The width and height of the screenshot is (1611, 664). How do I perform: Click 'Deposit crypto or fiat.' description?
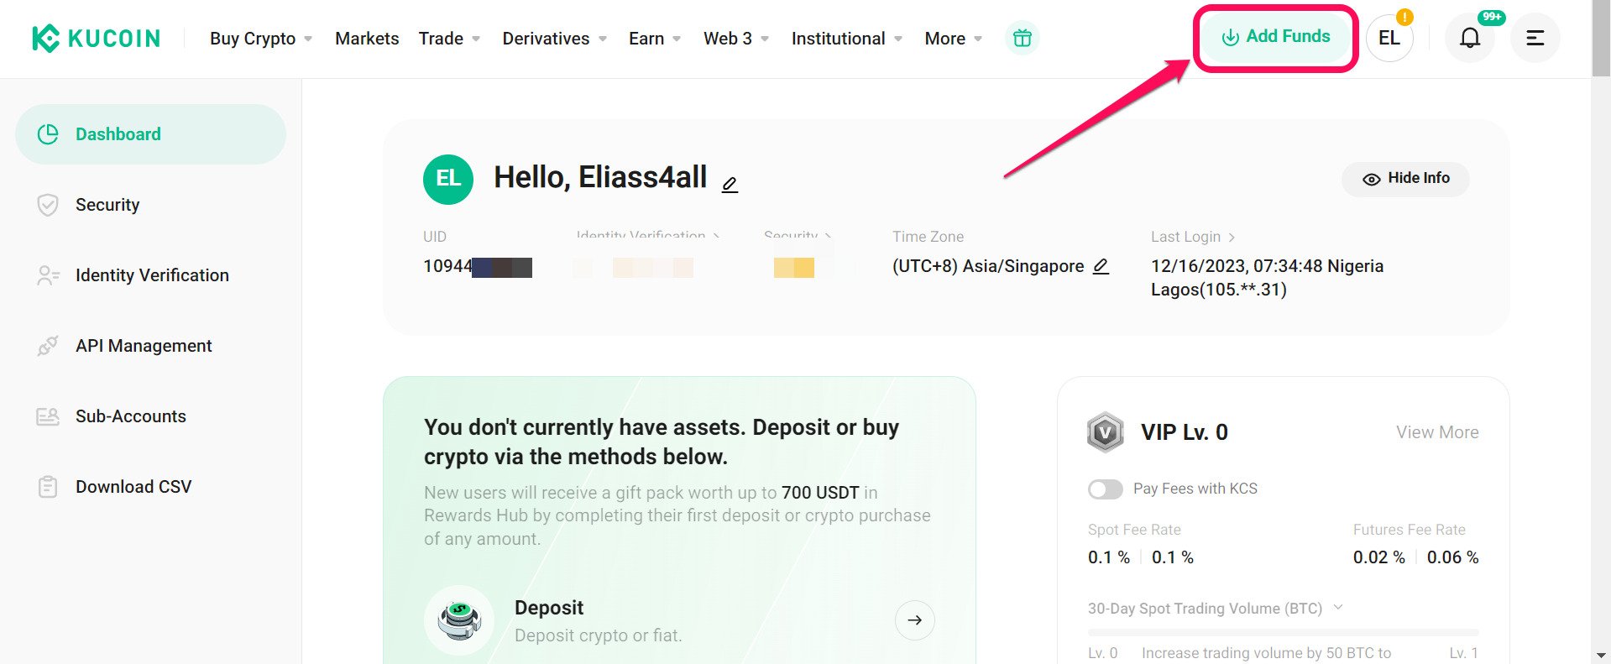tap(598, 635)
